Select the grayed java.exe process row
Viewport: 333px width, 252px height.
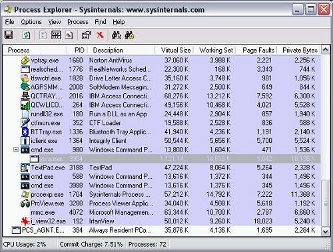click(162, 159)
